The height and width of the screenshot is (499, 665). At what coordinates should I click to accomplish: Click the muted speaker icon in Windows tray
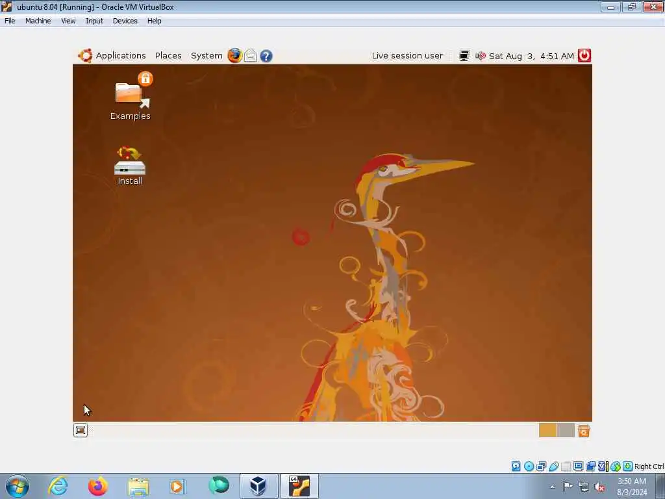[x=599, y=487]
